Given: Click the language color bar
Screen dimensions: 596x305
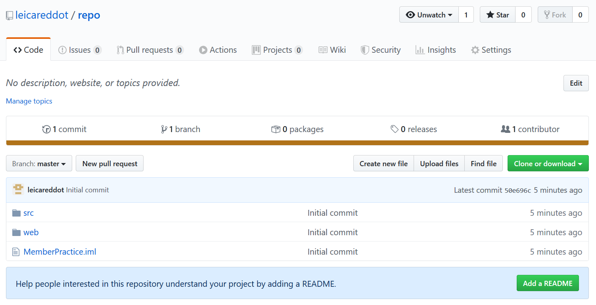Looking at the screenshot, I should (297, 143).
